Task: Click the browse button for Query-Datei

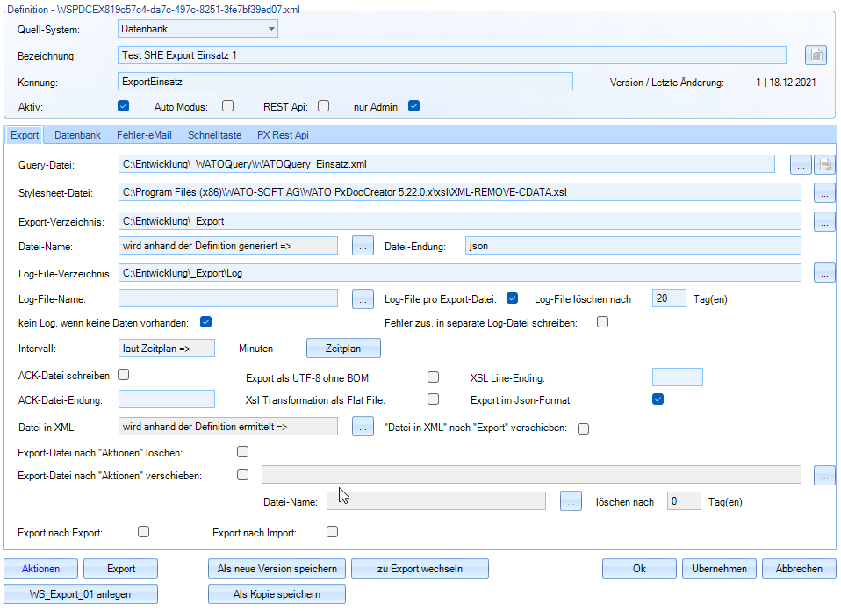Action: click(x=800, y=164)
